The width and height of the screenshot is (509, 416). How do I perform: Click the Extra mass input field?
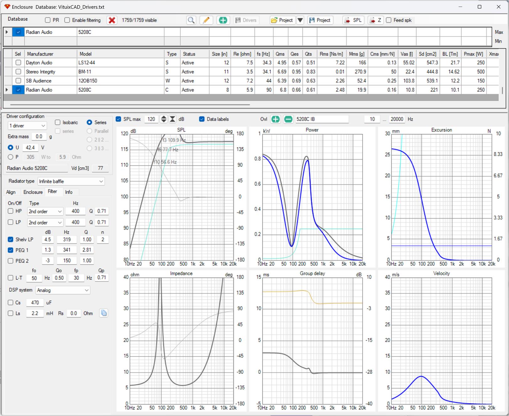tap(39, 136)
